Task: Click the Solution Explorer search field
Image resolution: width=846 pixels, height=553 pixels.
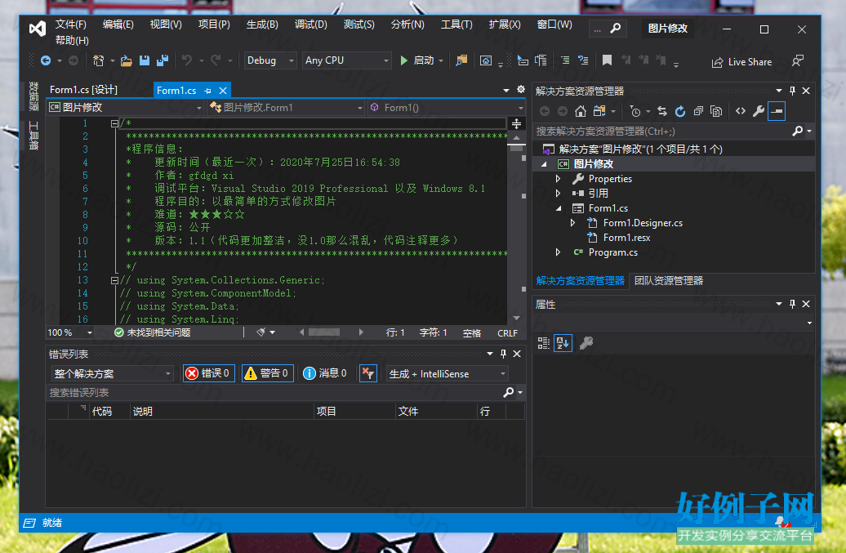Action: (x=662, y=131)
